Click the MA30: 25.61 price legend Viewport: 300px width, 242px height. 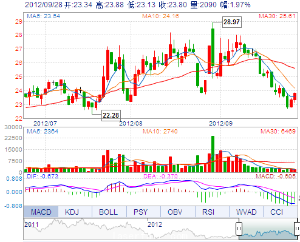pyautogui.click(x=277, y=16)
